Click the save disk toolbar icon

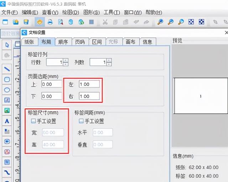click(x=26, y=22)
